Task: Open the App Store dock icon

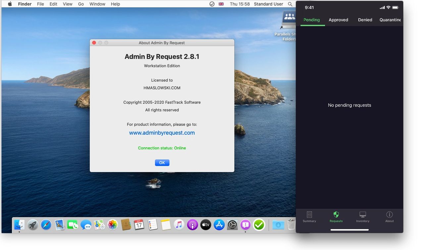Action: (219, 225)
